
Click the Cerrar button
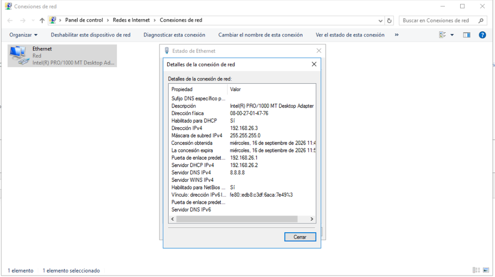(x=300, y=237)
